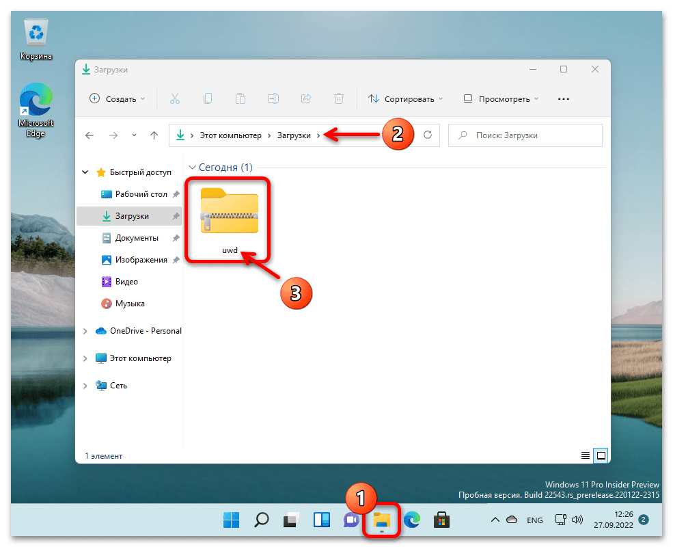Open Microsoft Store from taskbar
Viewport: 673px width, 547px height.
pyautogui.click(x=441, y=520)
